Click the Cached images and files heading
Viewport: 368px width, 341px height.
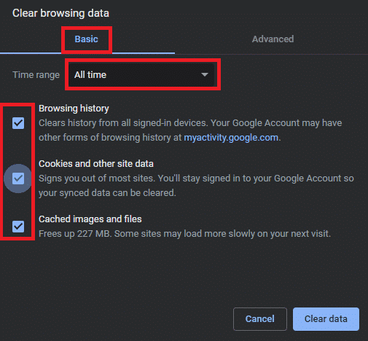coord(90,219)
